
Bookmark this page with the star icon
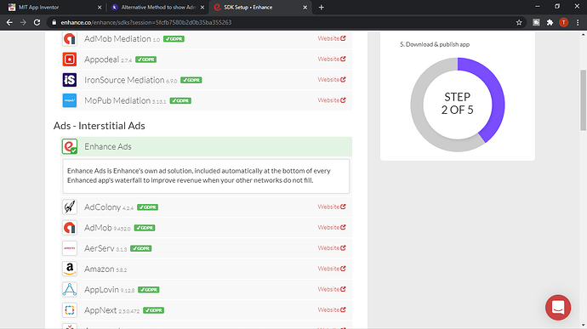click(x=519, y=22)
